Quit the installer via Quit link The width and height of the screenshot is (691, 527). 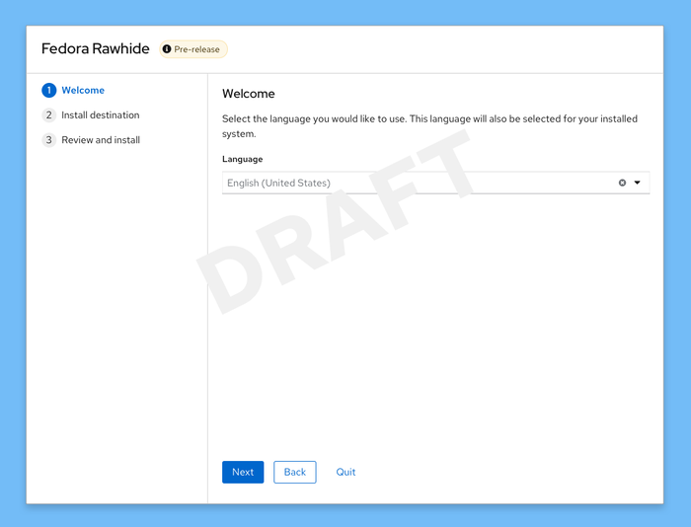click(345, 472)
